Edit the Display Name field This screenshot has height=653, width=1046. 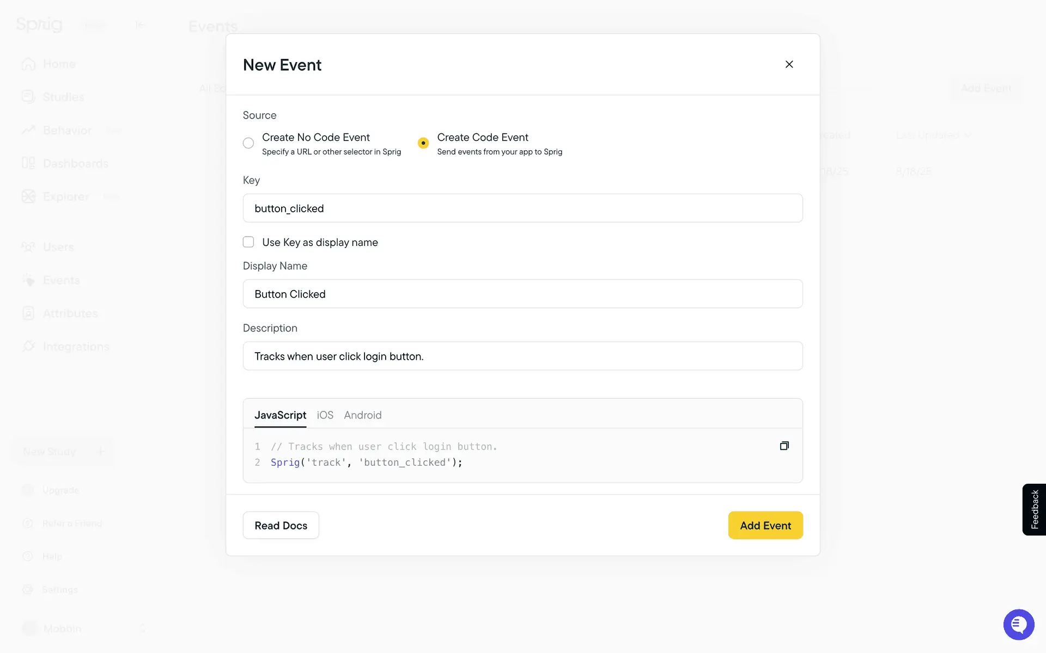[x=522, y=294]
